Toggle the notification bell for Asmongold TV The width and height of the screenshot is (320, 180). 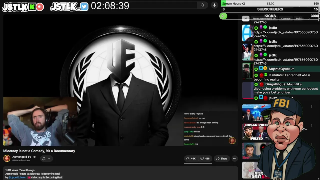pos(44,158)
